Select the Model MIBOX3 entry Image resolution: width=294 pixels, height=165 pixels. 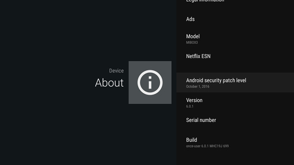(235, 39)
